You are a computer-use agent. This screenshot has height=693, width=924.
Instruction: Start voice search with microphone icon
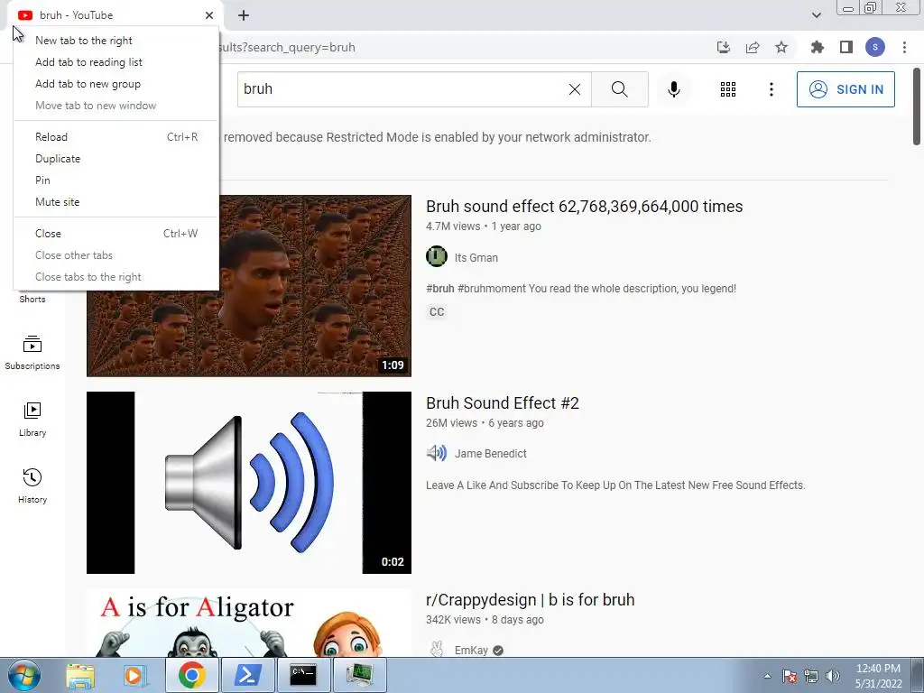674,89
